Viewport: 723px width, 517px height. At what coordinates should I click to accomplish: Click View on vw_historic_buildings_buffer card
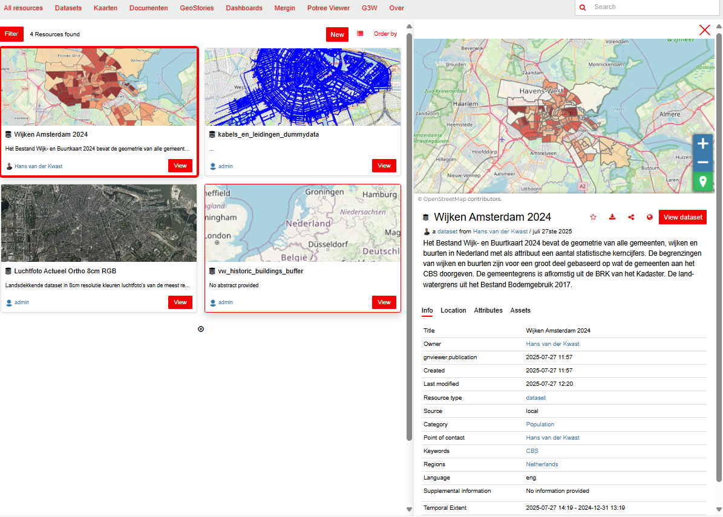coord(384,302)
